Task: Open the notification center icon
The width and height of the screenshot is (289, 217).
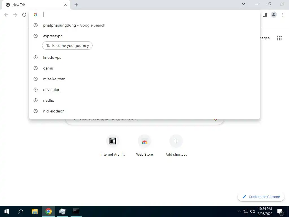Action: point(280,211)
